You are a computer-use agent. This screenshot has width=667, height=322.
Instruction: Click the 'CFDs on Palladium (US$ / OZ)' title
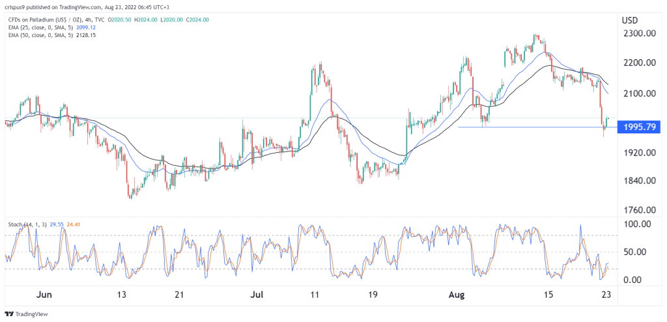coord(47,20)
